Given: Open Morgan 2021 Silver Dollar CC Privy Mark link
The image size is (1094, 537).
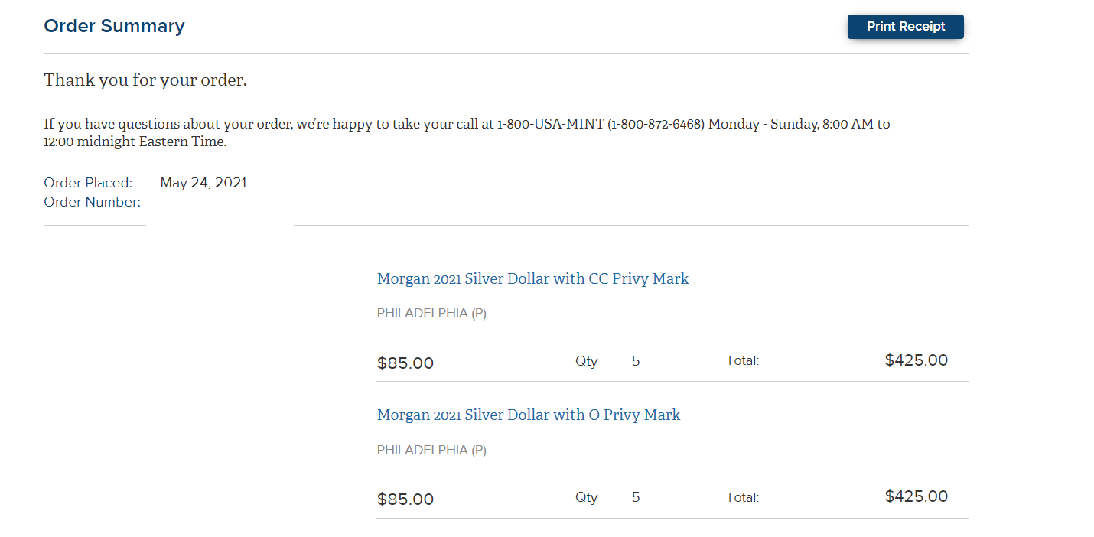Looking at the screenshot, I should (x=533, y=279).
